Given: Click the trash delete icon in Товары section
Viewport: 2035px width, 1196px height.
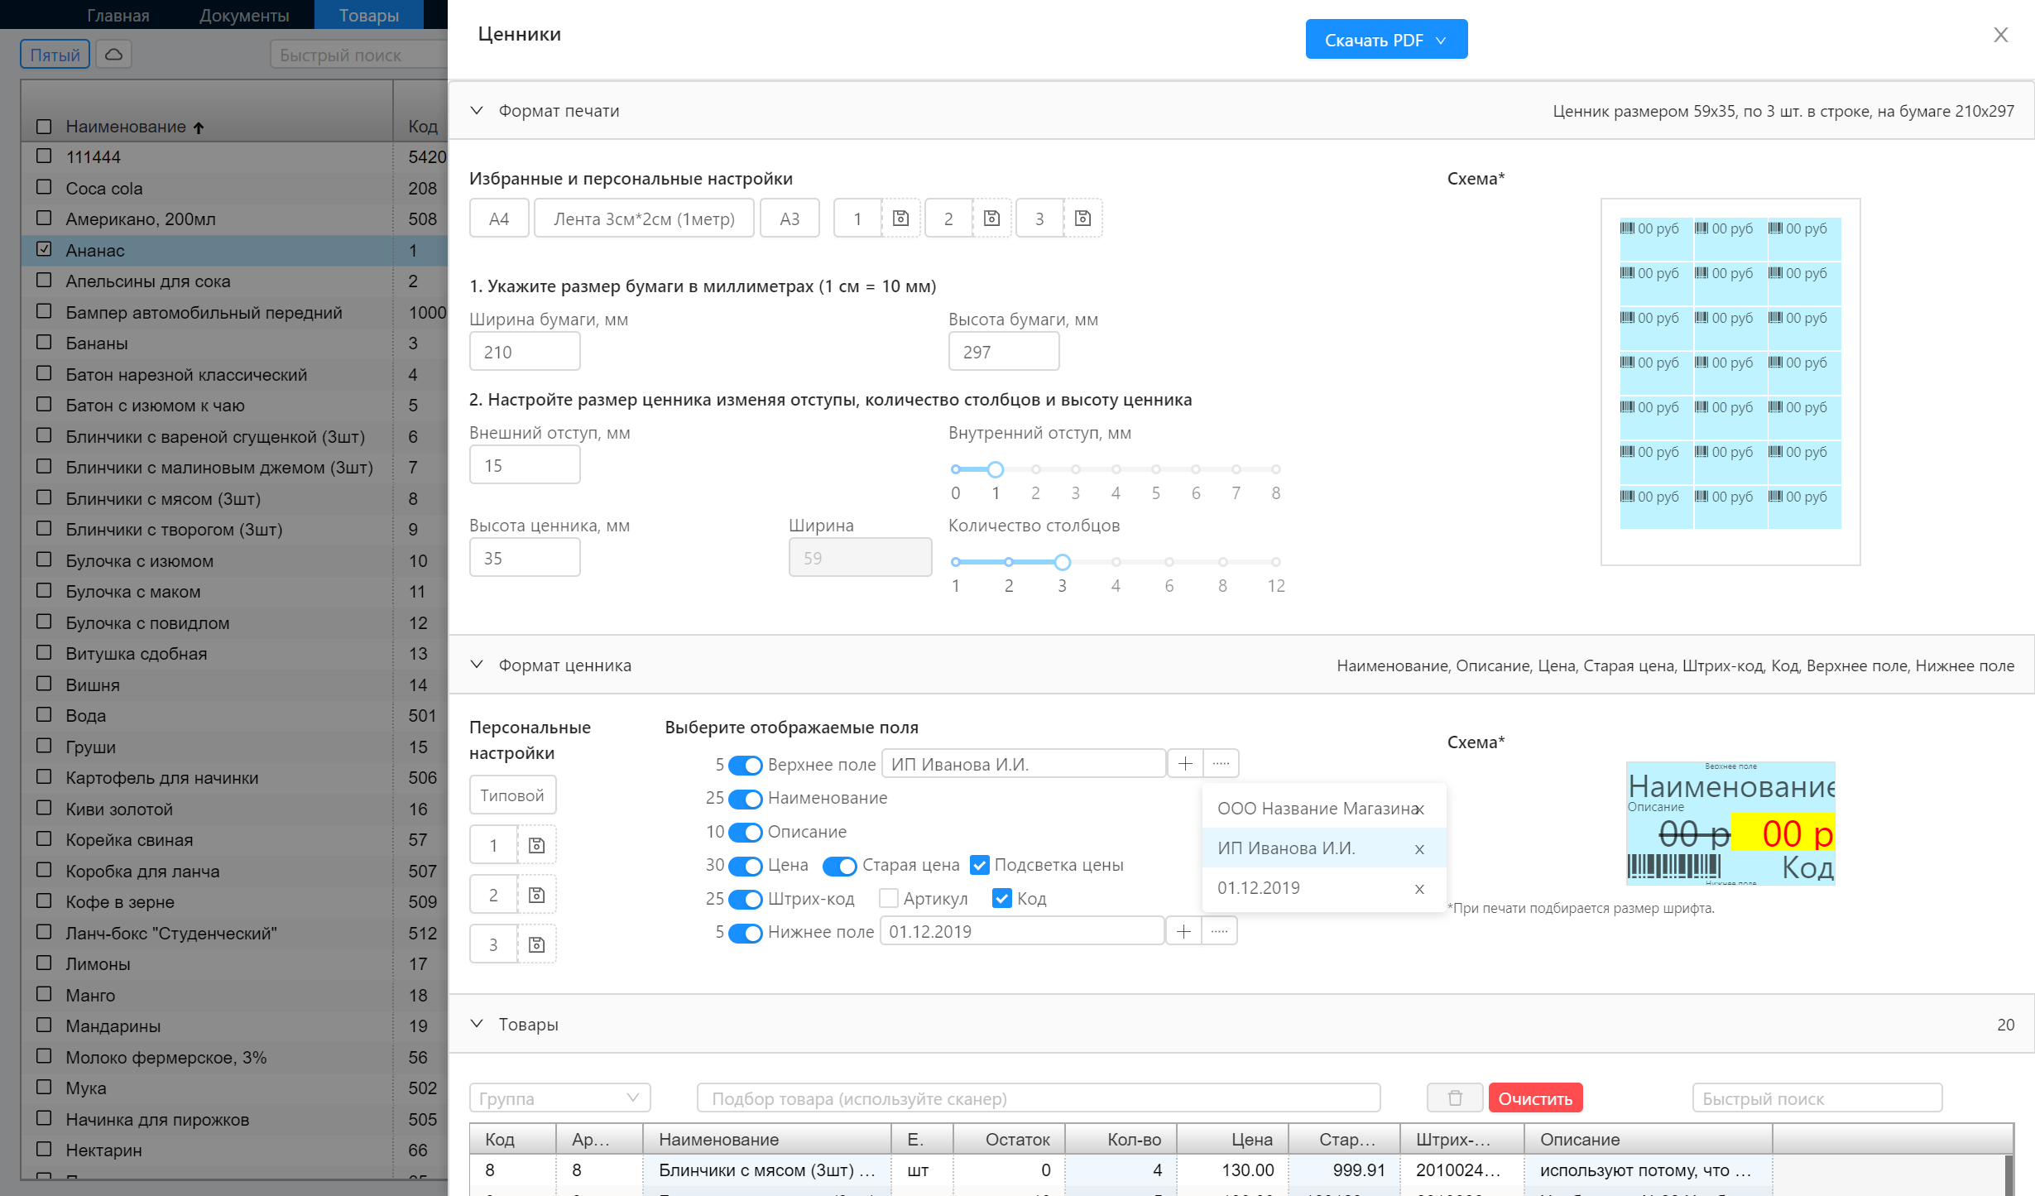Looking at the screenshot, I should [1455, 1098].
